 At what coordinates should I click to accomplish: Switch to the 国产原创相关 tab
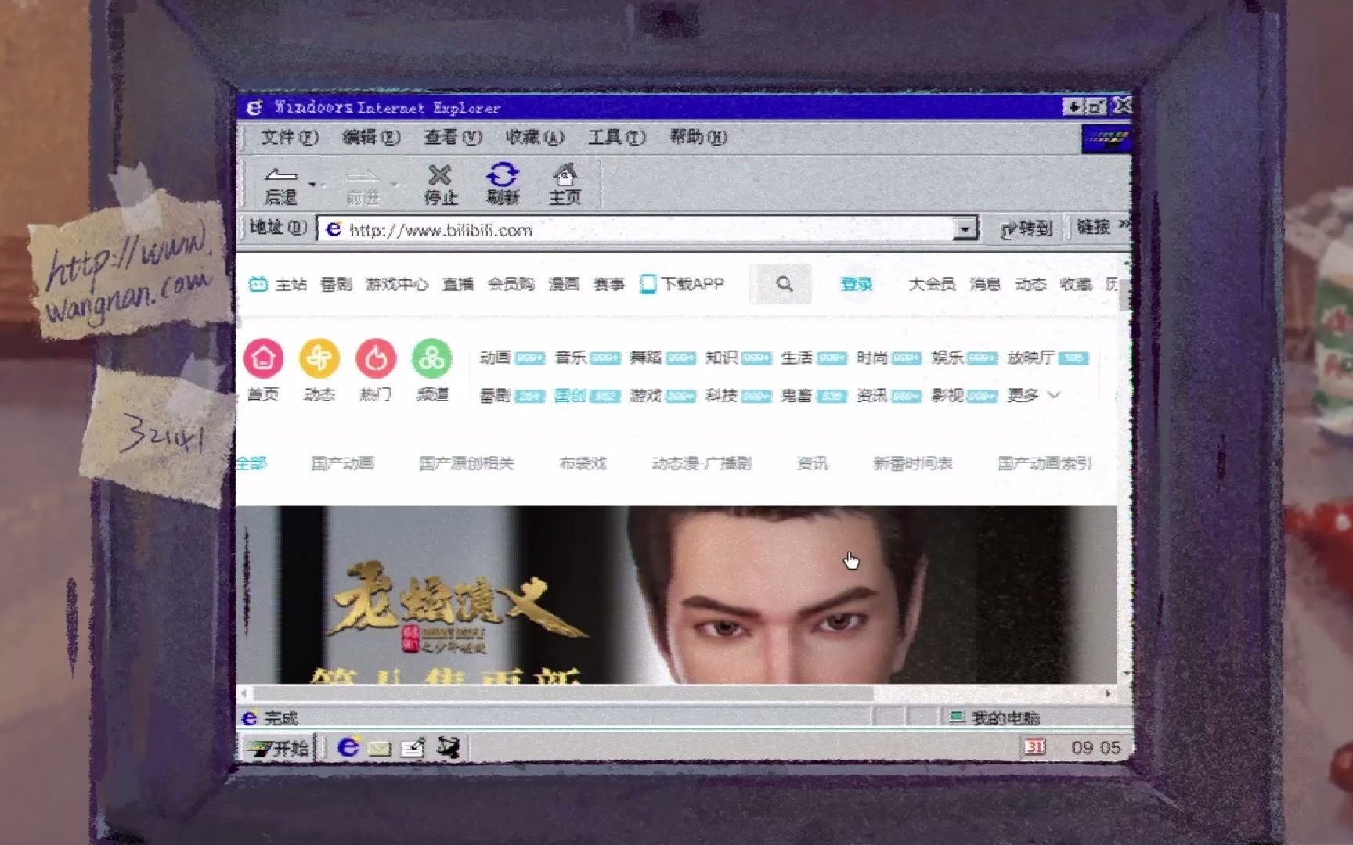pyautogui.click(x=467, y=463)
